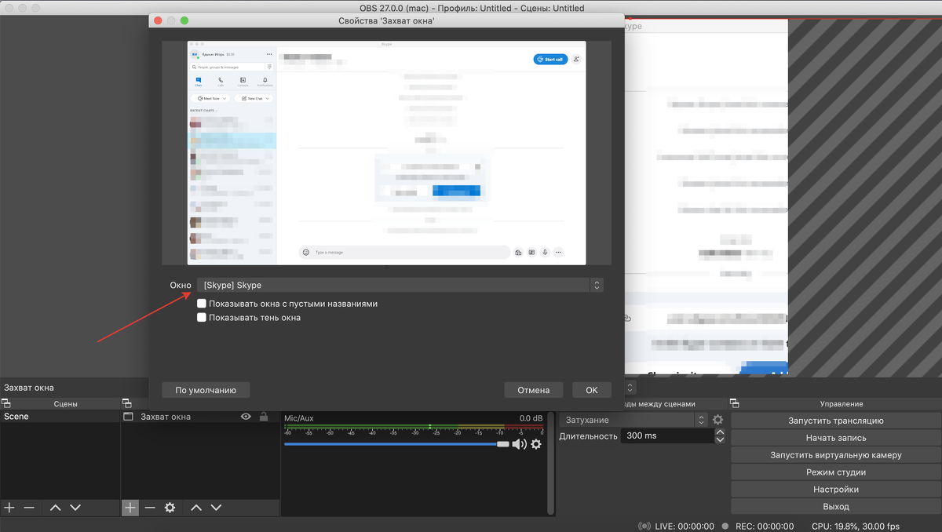Move source up in sources toolbar
942x532 pixels.
tap(196, 508)
